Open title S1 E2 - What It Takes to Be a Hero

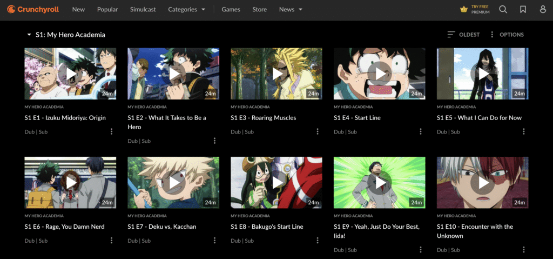coord(167,122)
